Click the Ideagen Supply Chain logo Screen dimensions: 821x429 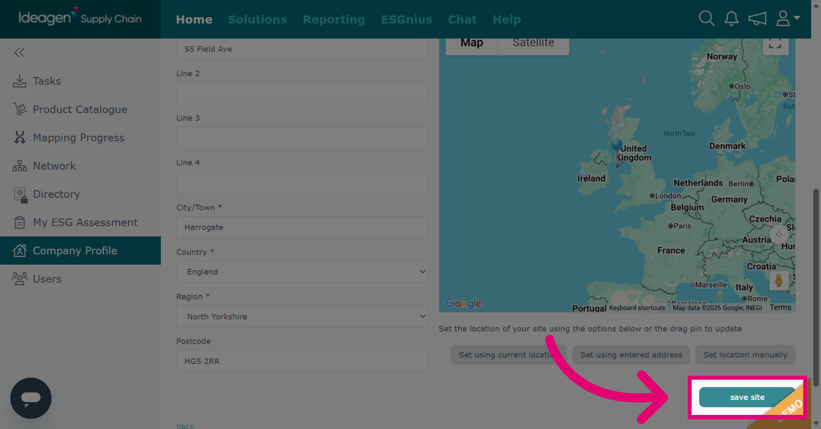(x=80, y=18)
